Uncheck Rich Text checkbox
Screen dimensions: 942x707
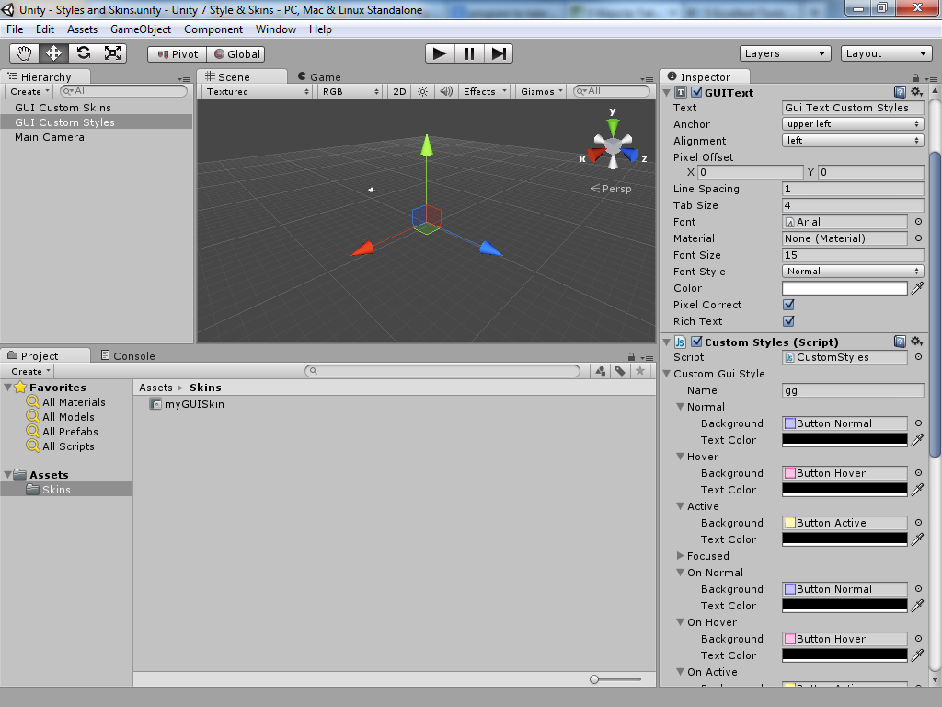pyautogui.click(x=788, y=321)
